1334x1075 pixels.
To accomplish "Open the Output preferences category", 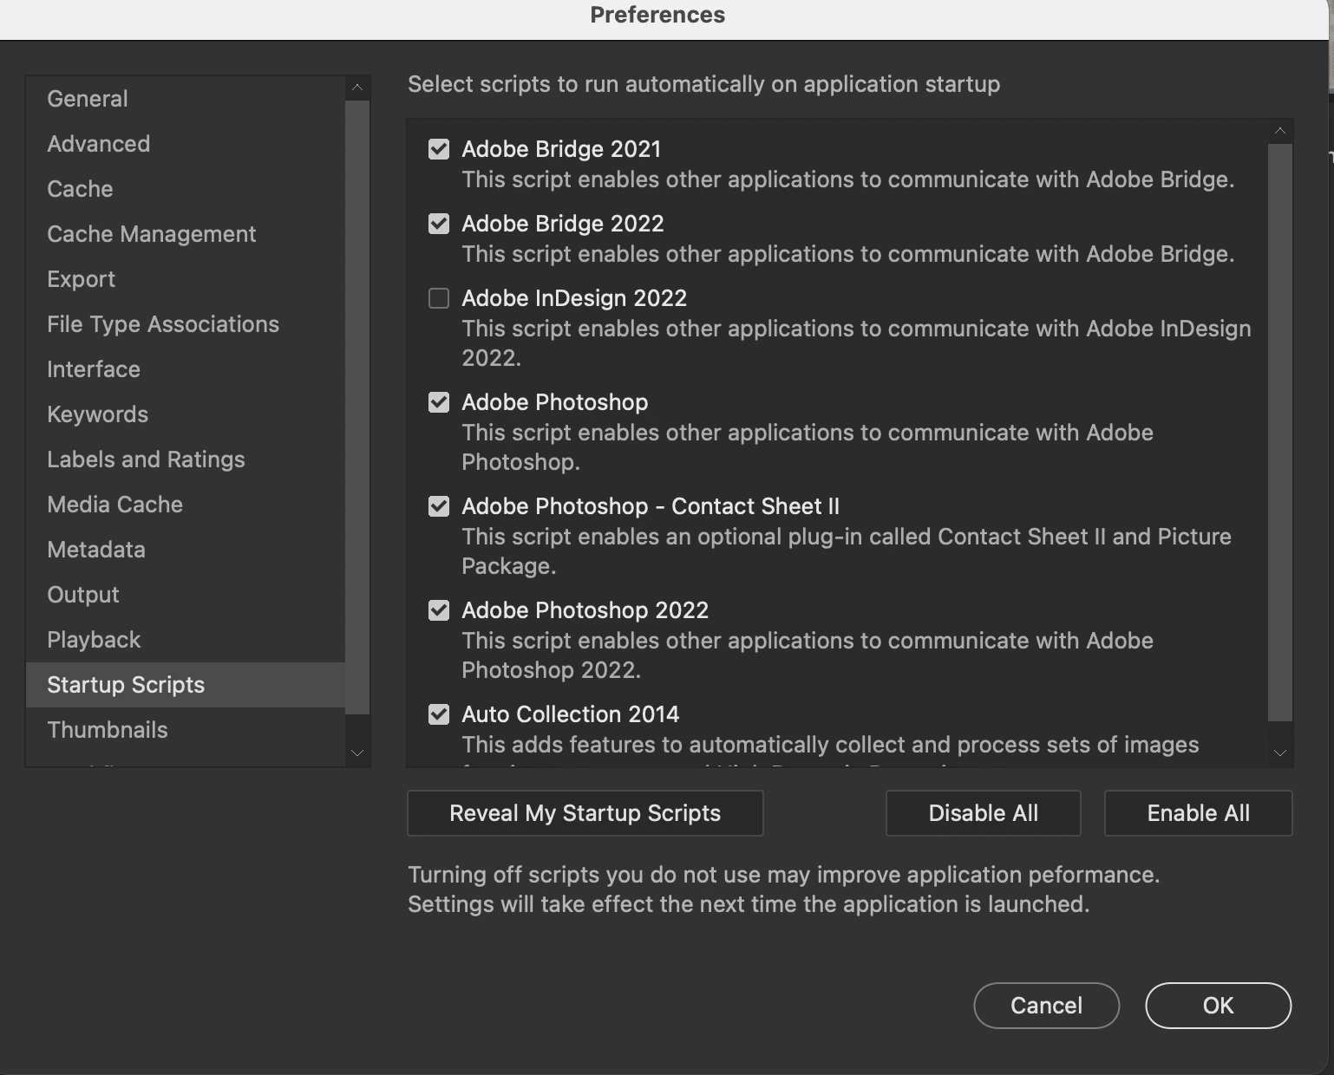I will click(186, 595).
